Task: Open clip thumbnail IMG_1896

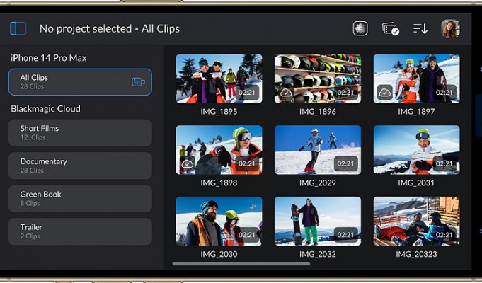Action: tap(318, 79)
